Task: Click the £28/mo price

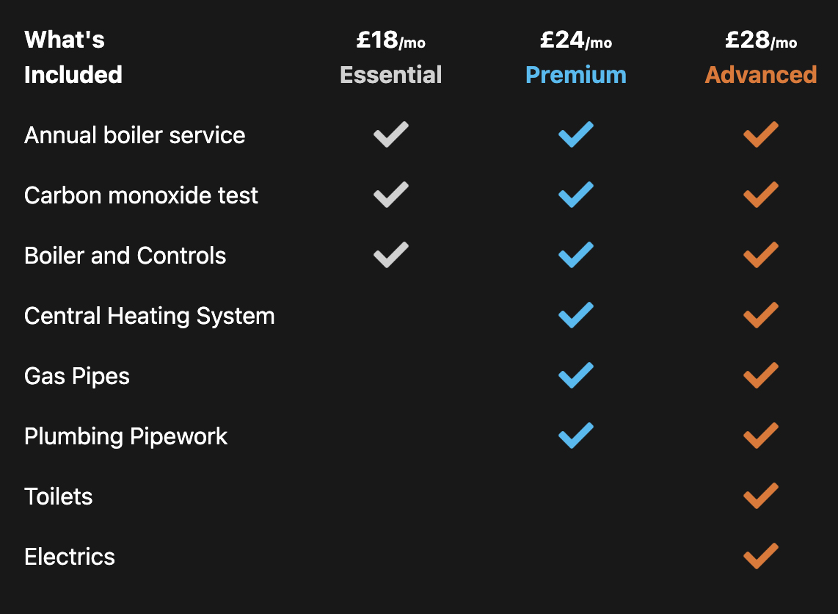Action: point(761,40)
